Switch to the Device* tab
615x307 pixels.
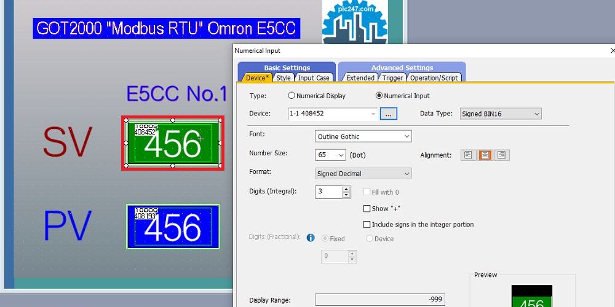pos(257,77)
